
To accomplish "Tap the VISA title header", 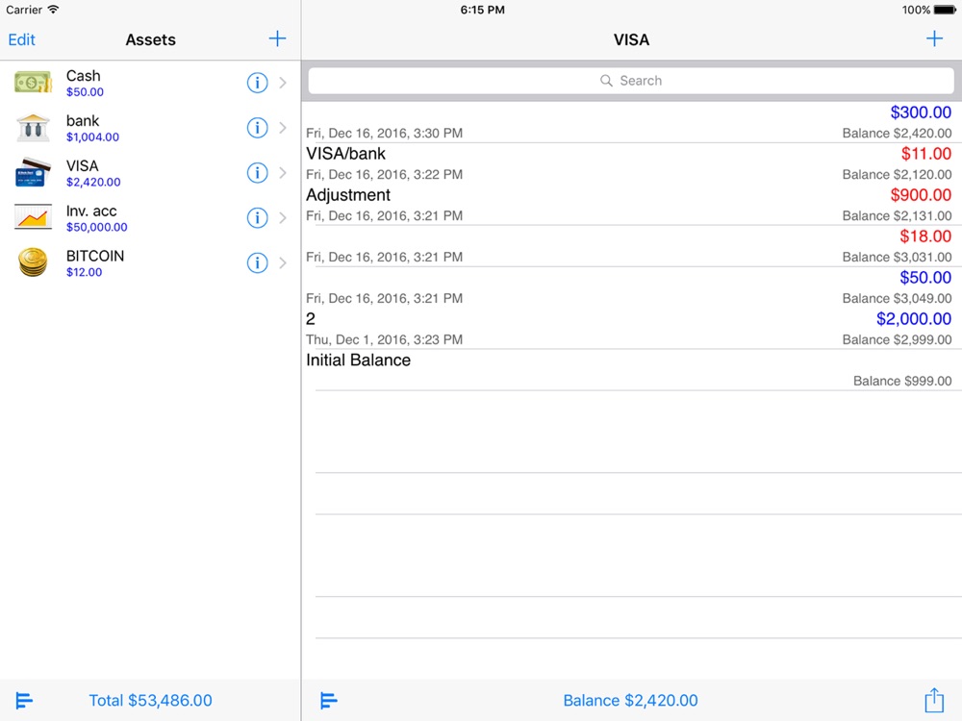I will point(631,39).
